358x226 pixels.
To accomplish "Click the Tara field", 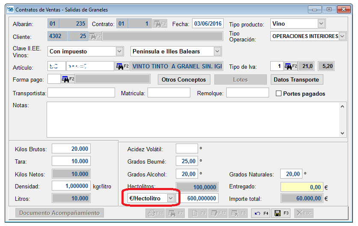I will [x=71, y=161].
